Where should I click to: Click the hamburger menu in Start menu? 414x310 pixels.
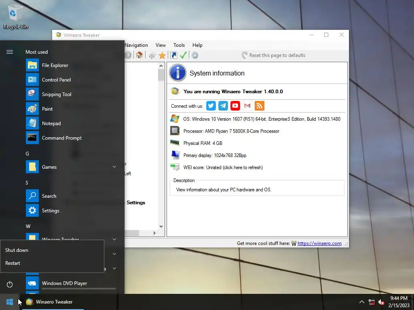coord(10,52)
